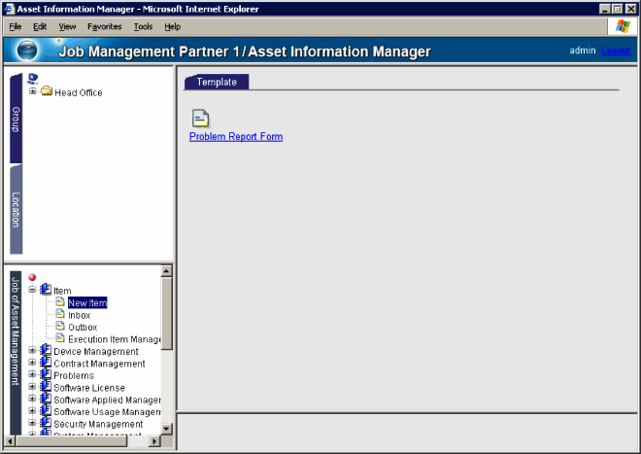
Task: Expand the Device Management node
Action: pyautogui.click(x=32, y=350)
